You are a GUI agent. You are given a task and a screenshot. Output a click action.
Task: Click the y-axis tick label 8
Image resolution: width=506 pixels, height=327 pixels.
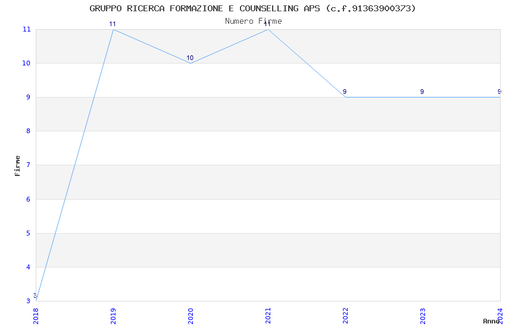coord(29,131)
